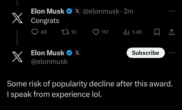Subscribe to Elon Musk

pos(146,53)
